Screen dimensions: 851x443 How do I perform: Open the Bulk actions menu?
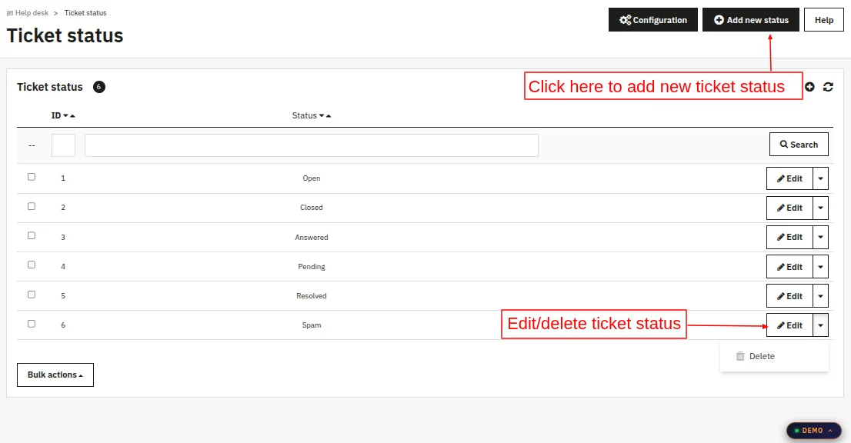[55, 375]
